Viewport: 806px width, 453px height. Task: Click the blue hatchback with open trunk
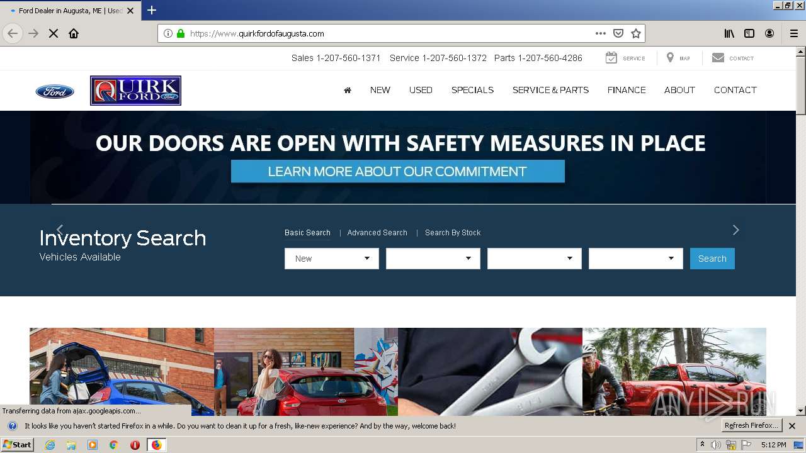[x=122, y=371]
